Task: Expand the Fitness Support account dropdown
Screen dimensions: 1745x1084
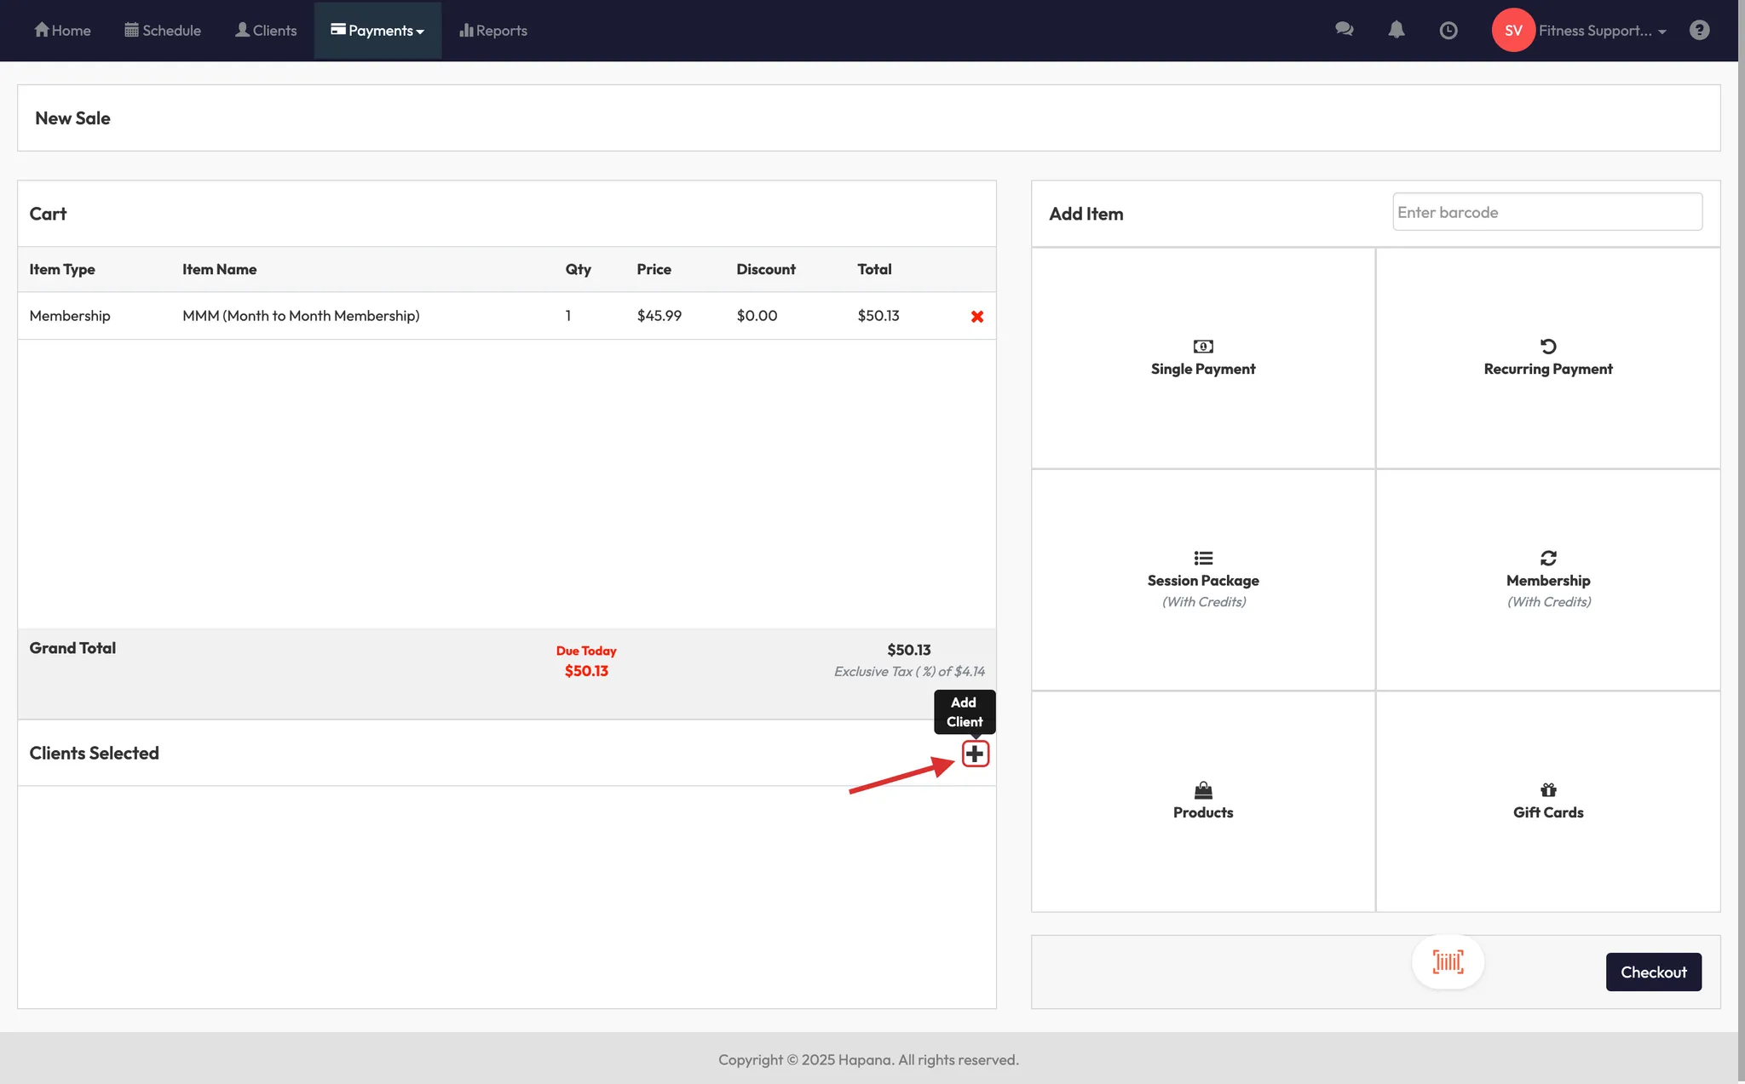Action: coord(1600,31)
